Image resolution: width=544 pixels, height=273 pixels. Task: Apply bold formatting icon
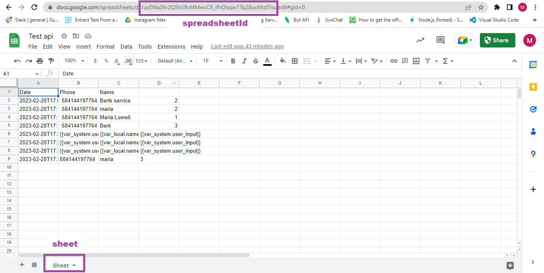click(x=233, y=61)
